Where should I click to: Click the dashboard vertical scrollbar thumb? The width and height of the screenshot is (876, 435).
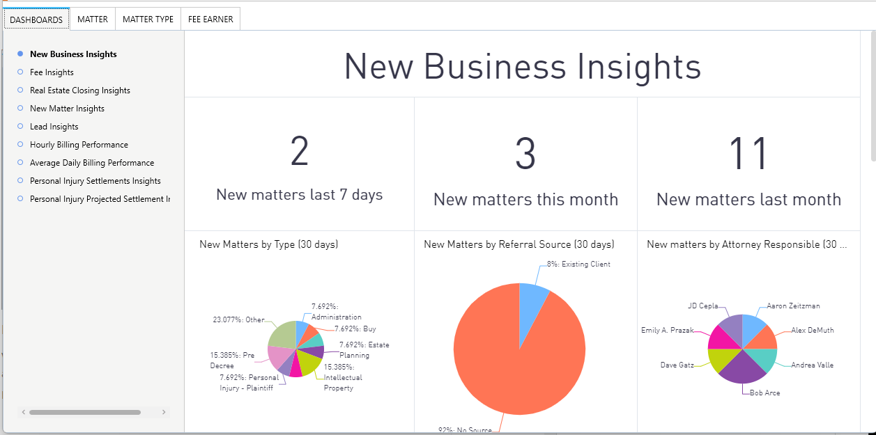(873, 95)
